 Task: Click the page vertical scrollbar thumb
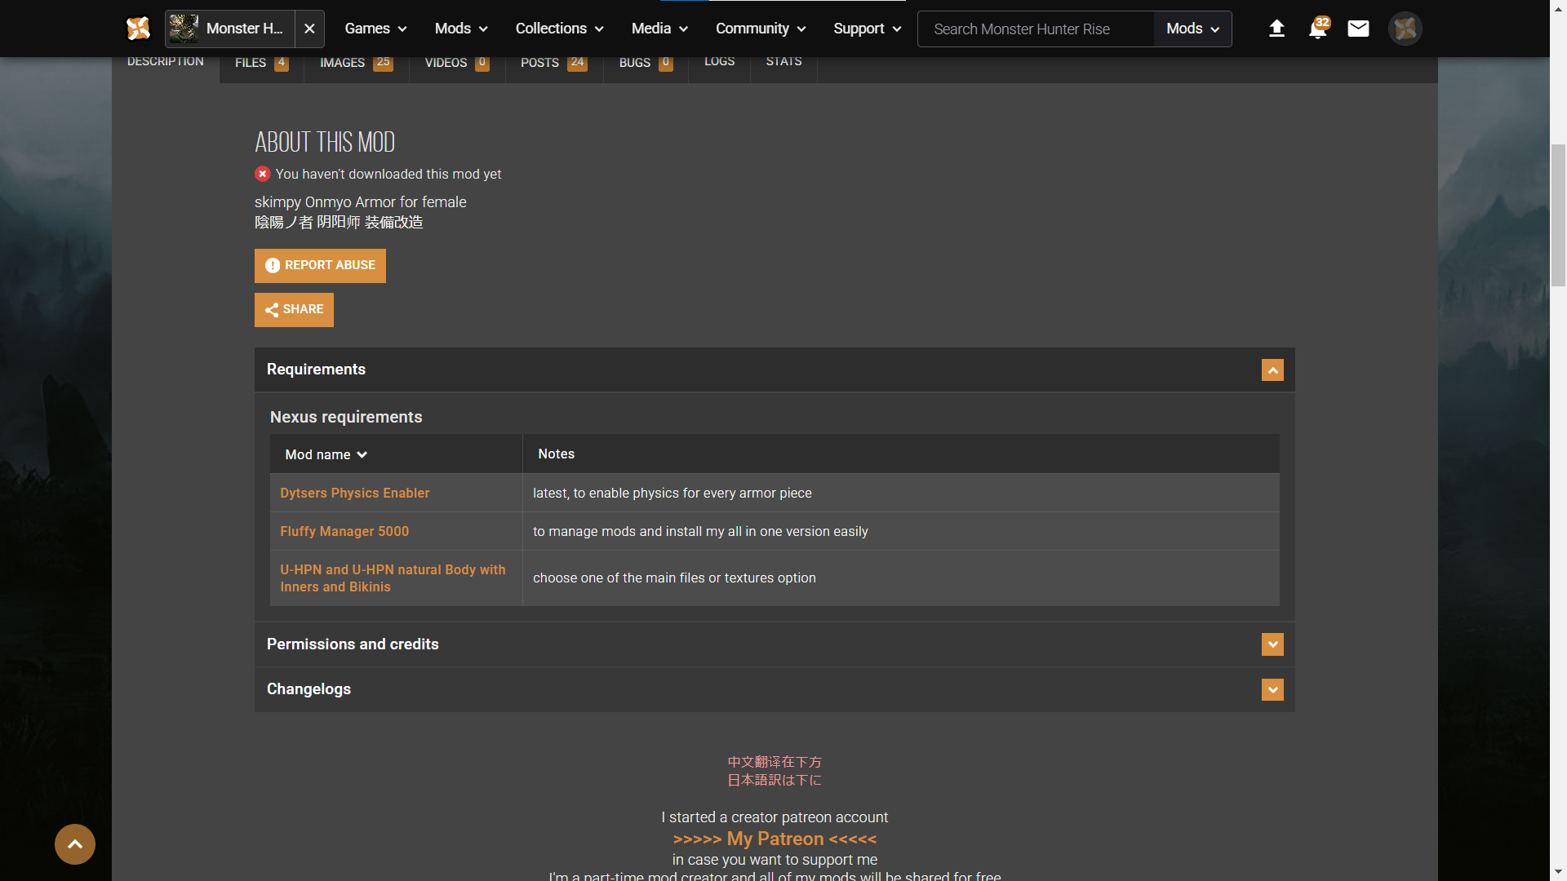coord(1558,215)
